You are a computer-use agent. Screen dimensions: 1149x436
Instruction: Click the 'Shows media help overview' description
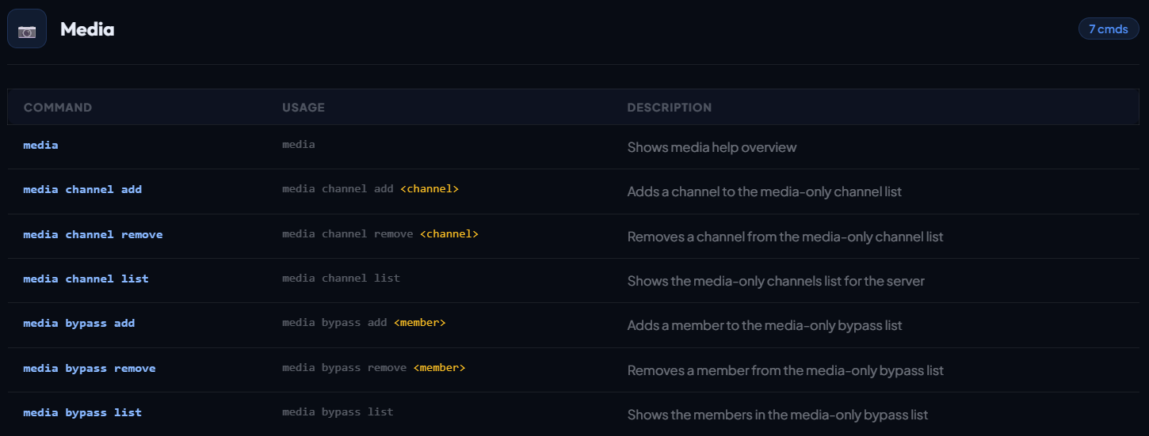712,147
